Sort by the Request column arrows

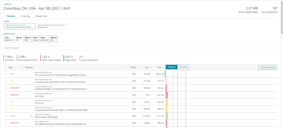tap(121, 68)
